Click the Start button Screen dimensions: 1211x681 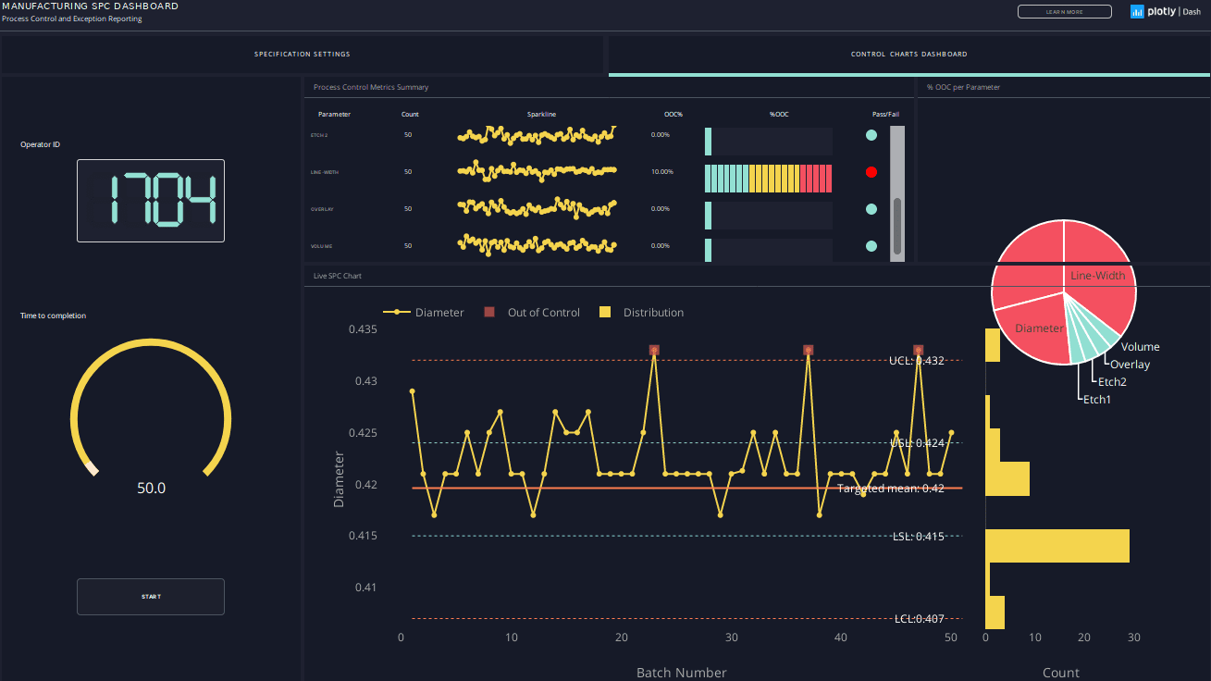tap(151, 597)
